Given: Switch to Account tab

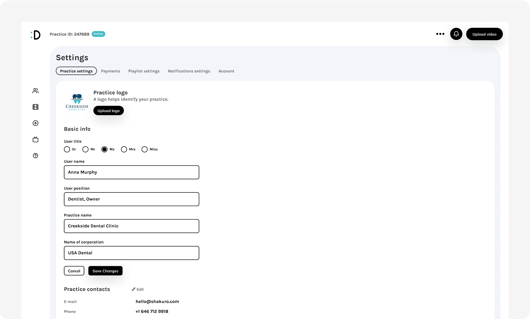Looking at the screenshot, I should tap(226, 71).
